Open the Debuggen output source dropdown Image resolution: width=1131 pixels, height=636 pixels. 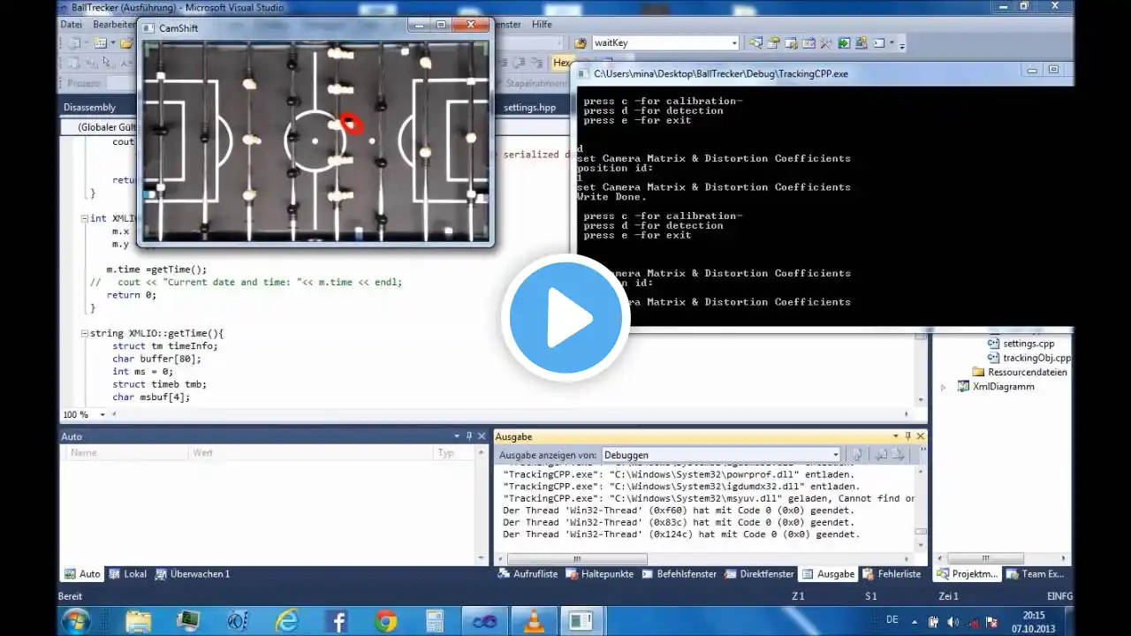tap(836, 455)
